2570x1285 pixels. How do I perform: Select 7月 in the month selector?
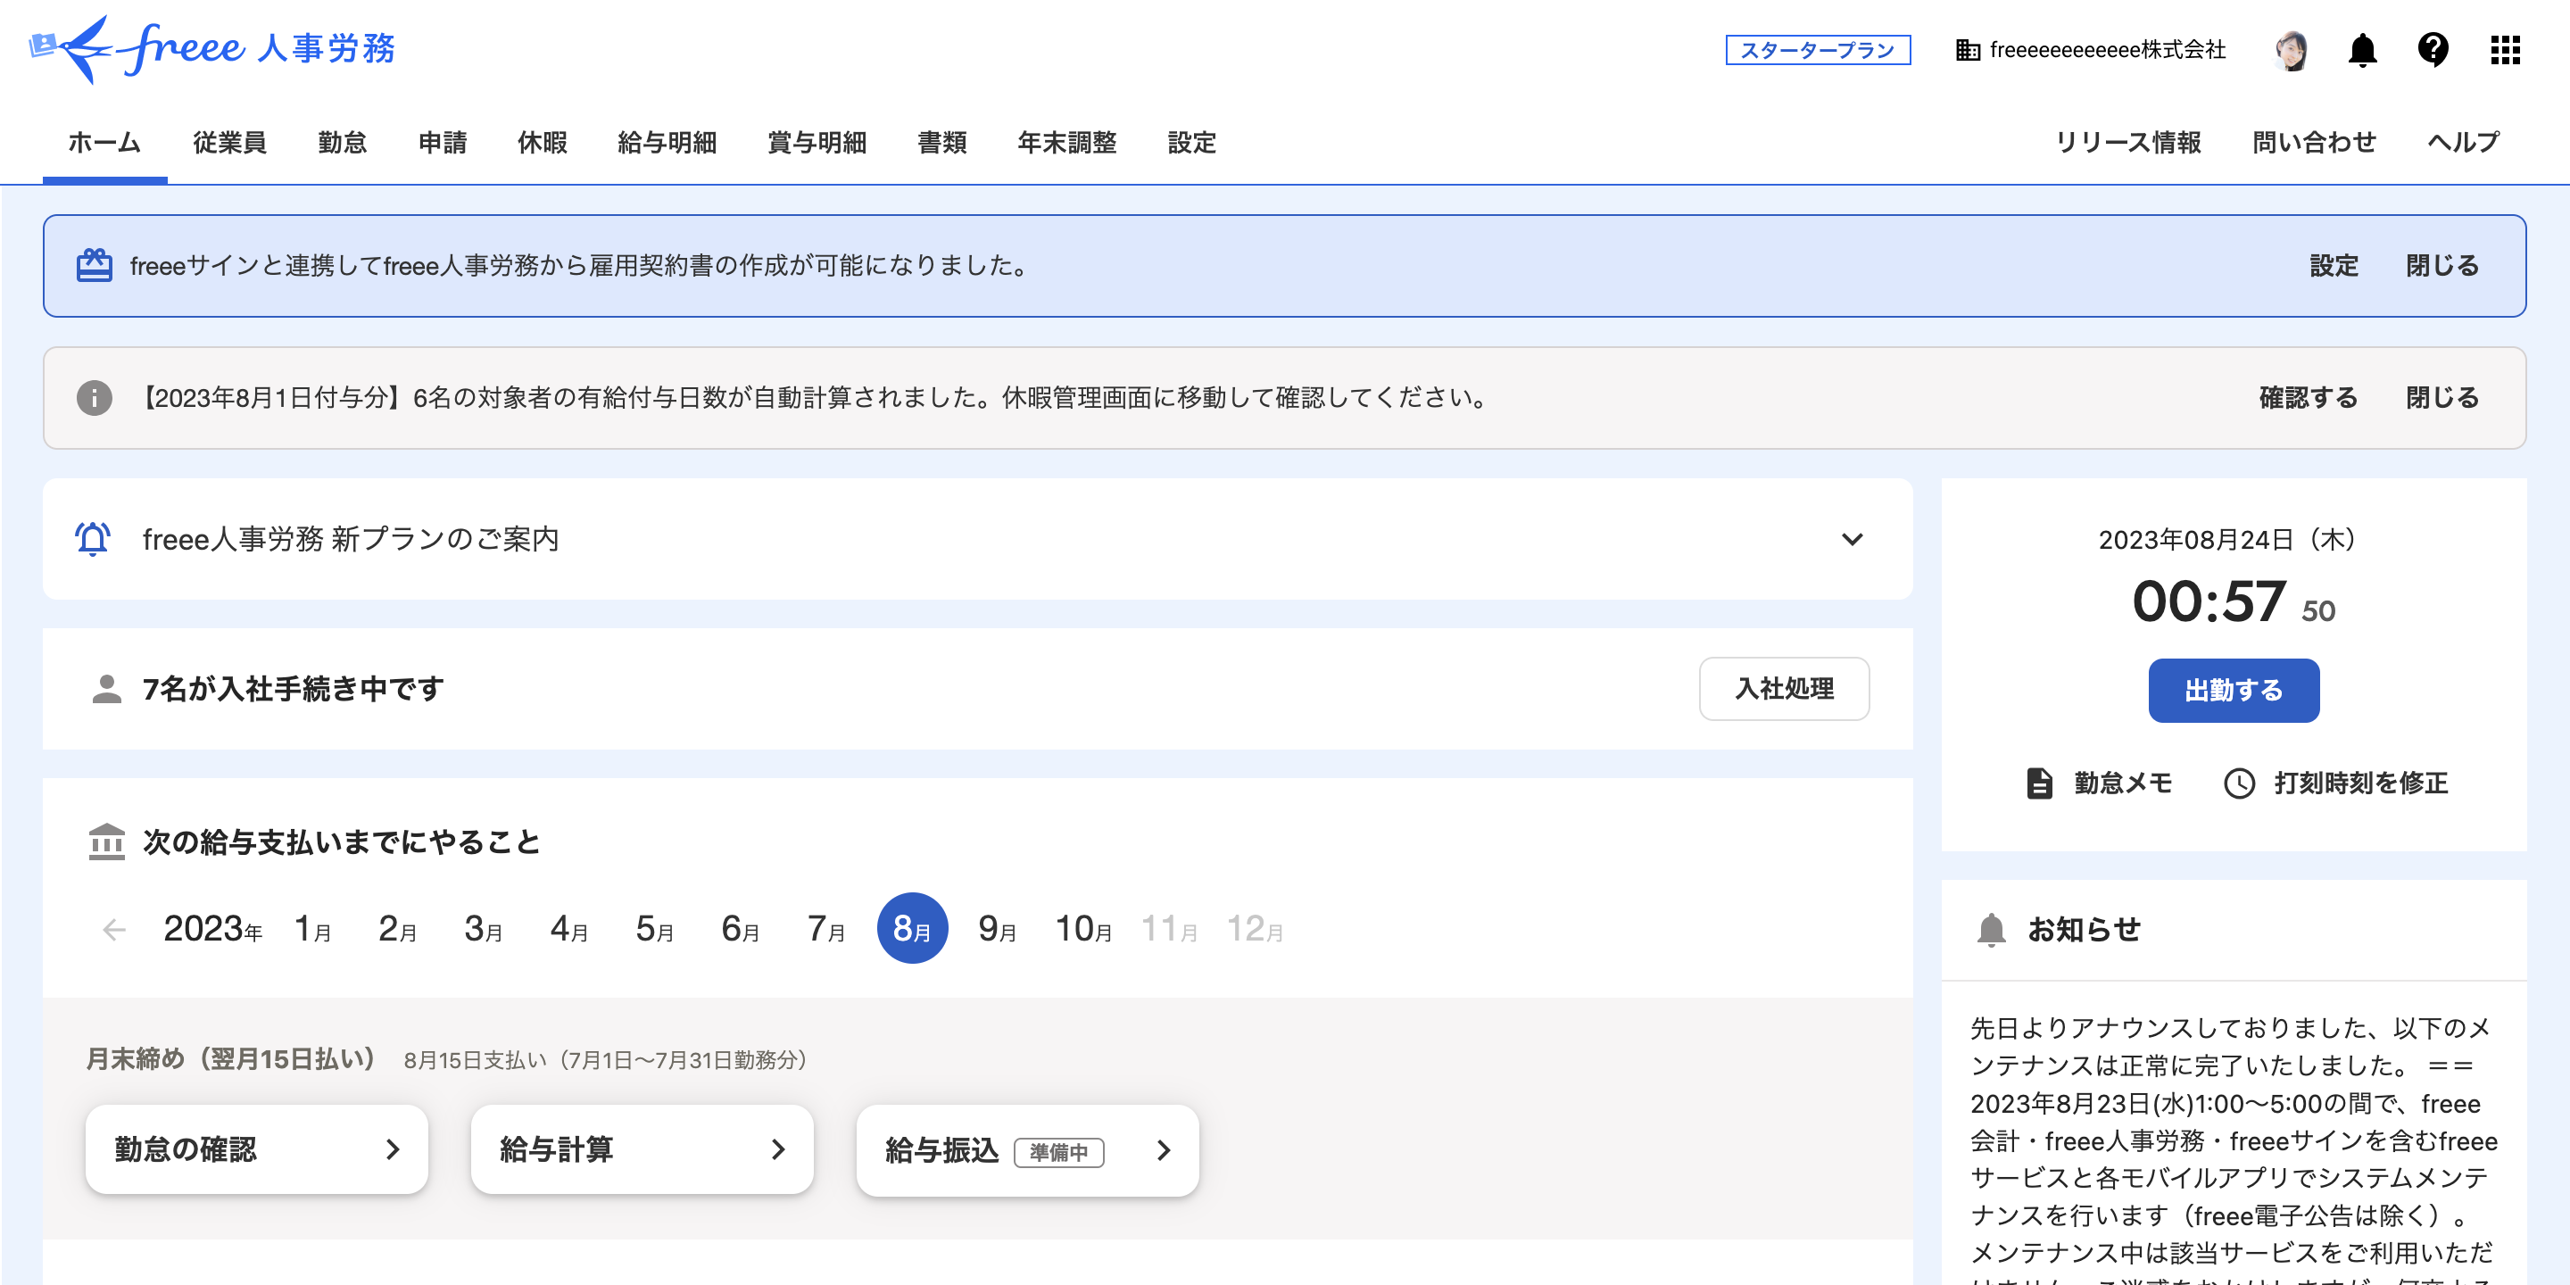point(825,929)
